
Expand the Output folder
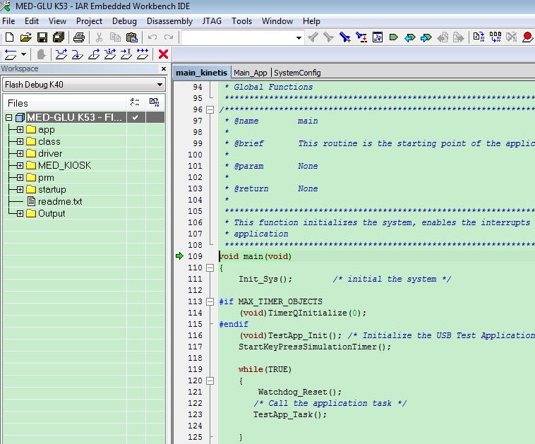pos(20,214)
